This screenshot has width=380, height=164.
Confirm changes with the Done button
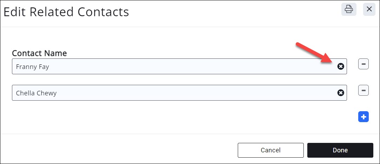pyautogui.click(x=340, y=150)
